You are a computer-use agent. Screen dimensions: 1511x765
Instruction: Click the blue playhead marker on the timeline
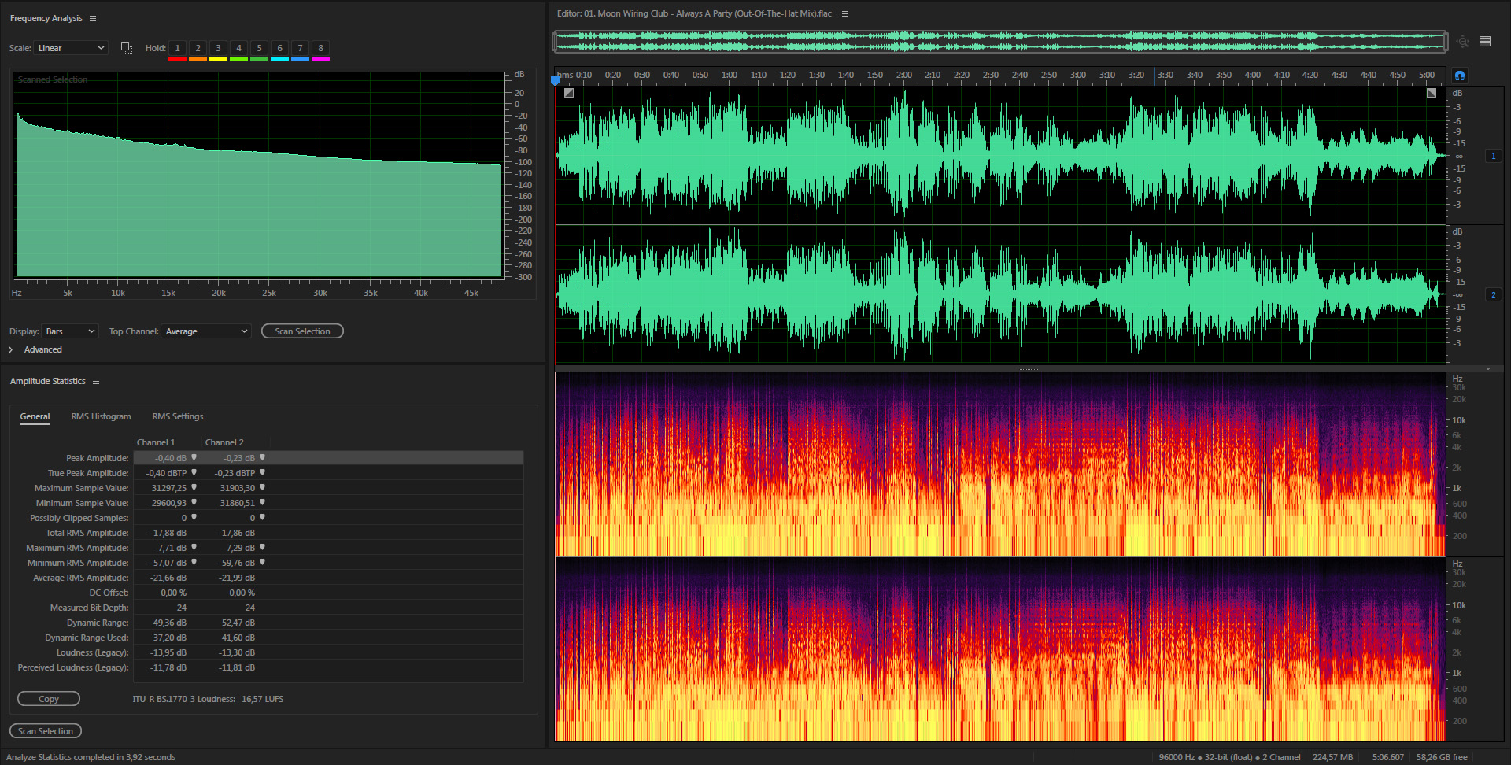[555, 80]
